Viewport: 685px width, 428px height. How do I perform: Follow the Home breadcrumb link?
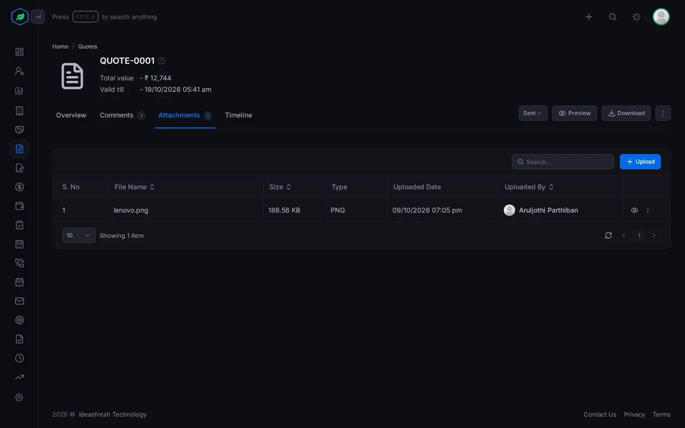click(x=60, y=47)
